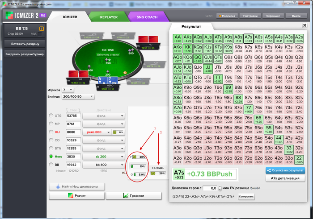Viewport: 313px width, 219px height.
Task: Open the Игроков count dropdown
Action: tap(68, 90)
